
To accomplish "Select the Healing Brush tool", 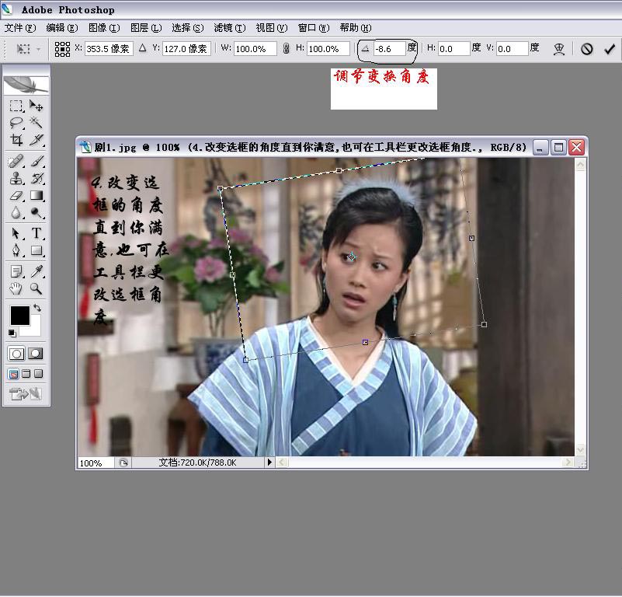I will click(16, 162).
